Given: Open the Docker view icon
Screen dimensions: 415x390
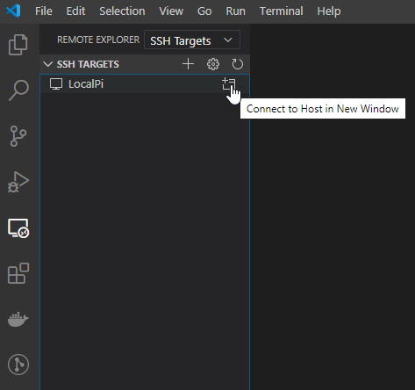Looking at the screenshot, I should coord(18,320).
